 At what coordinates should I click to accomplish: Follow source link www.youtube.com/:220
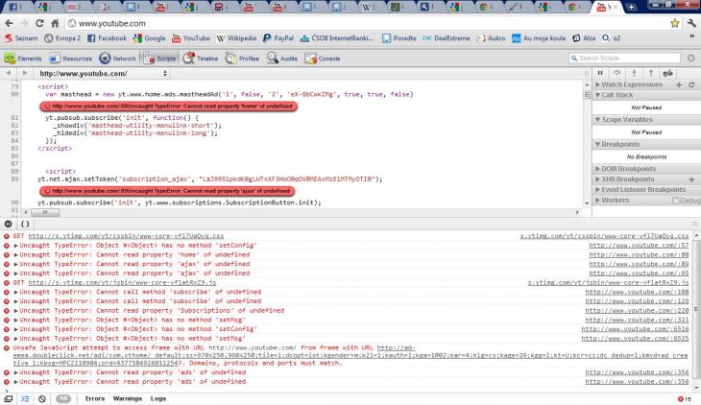tap(637, 311)
